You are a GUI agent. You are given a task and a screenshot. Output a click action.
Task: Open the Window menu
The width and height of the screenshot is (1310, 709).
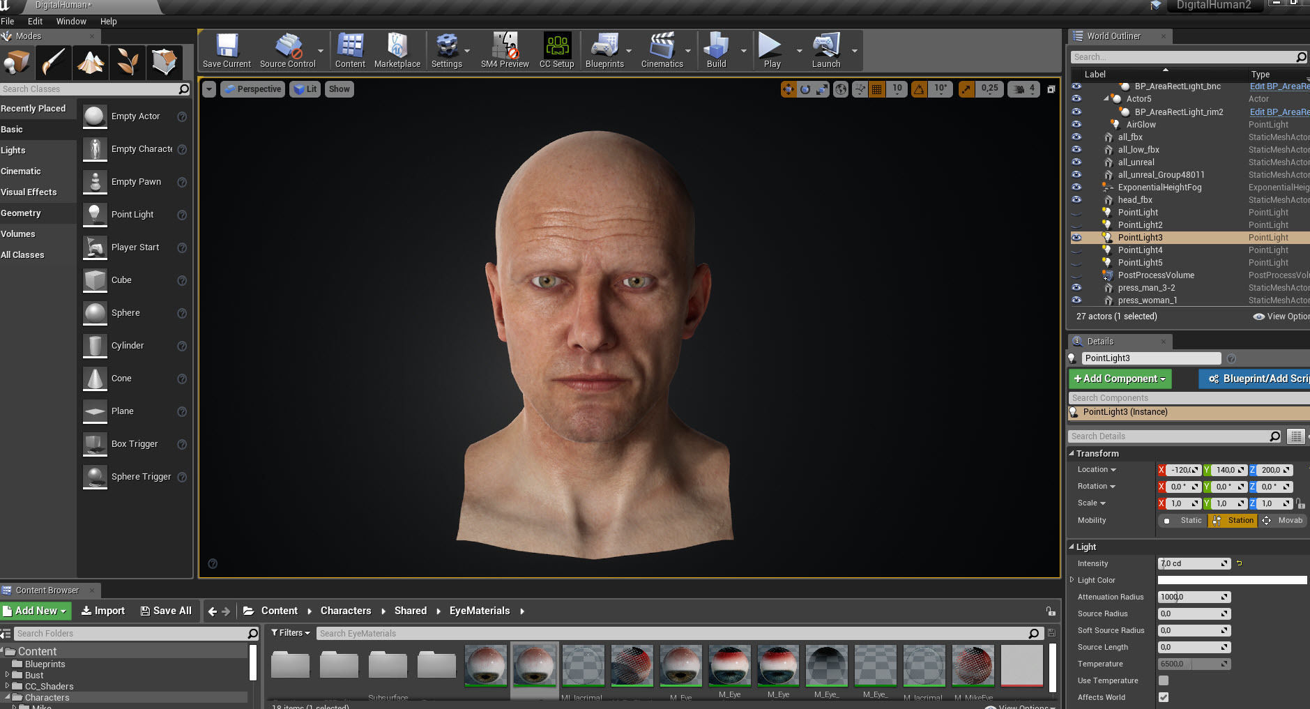[71, 22]
